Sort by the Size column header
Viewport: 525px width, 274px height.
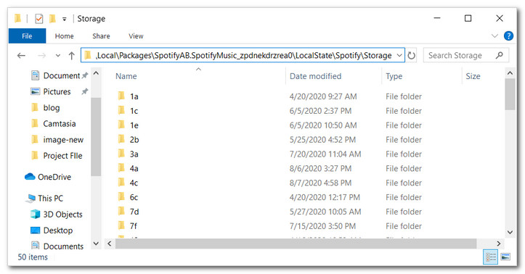click(x=473, y=76)
